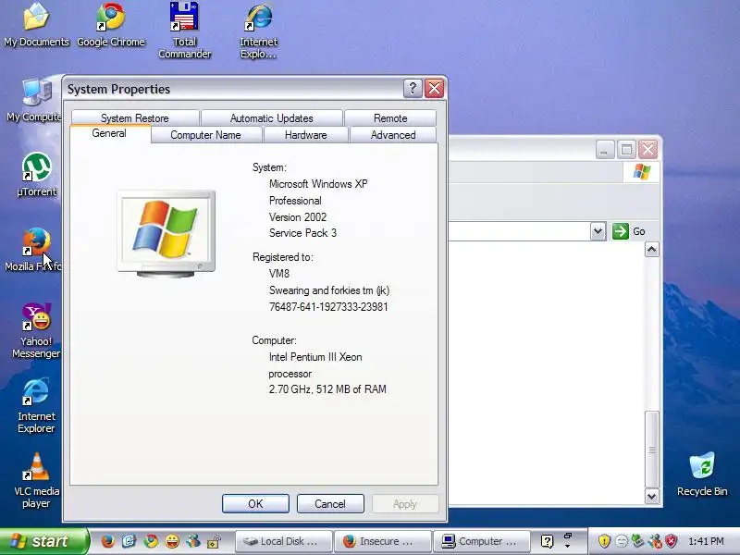This screenshot has width=740, height=555.
Task: Switch to the Automatic Updates tab
Action: pyautogui.click(x=272, y=117)
